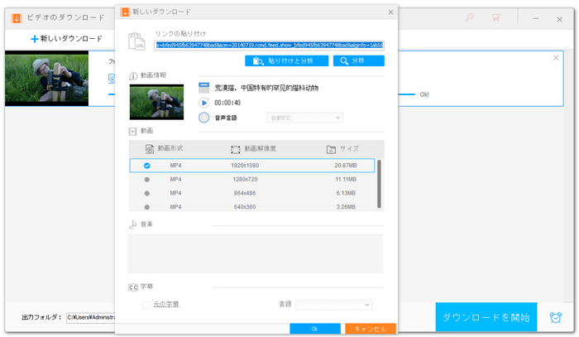579x337 pixels.
Task: Enable the 元の字幕 checkbox
Action: [x=147, y=305]
